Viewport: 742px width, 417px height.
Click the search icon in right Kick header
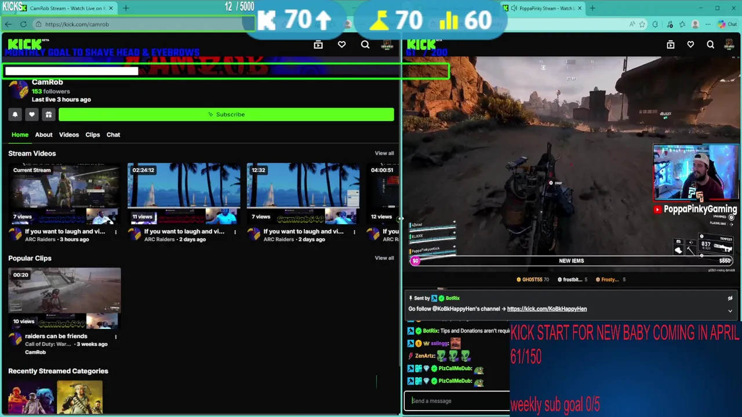pyautogui.click(x=710, y=45)
